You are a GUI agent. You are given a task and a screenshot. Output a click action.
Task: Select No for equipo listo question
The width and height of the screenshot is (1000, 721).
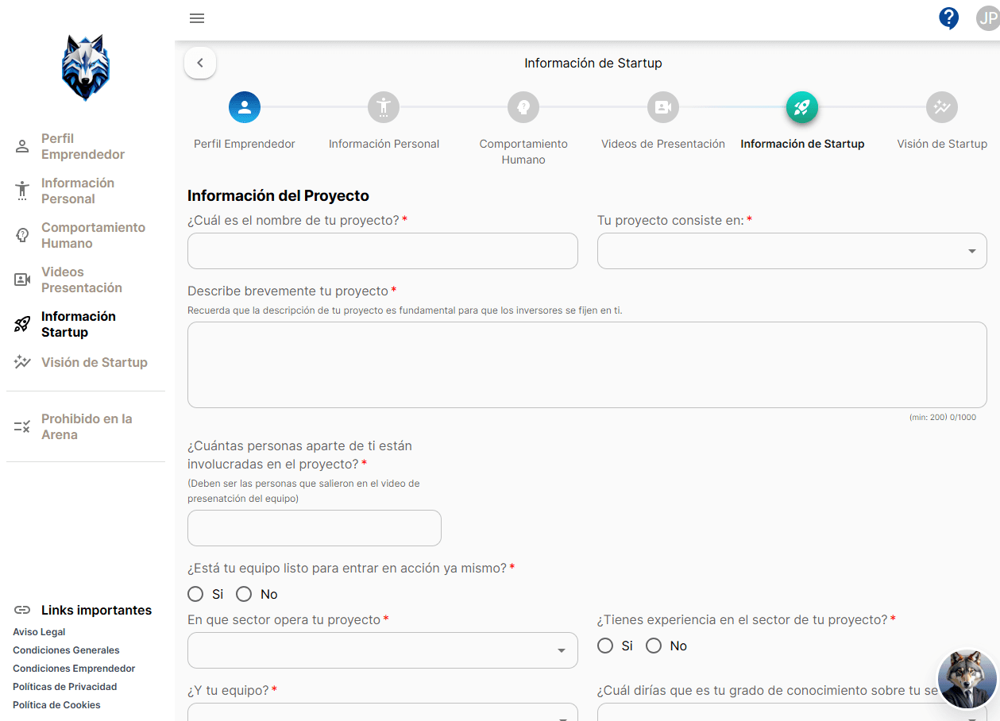pos(244,594)
